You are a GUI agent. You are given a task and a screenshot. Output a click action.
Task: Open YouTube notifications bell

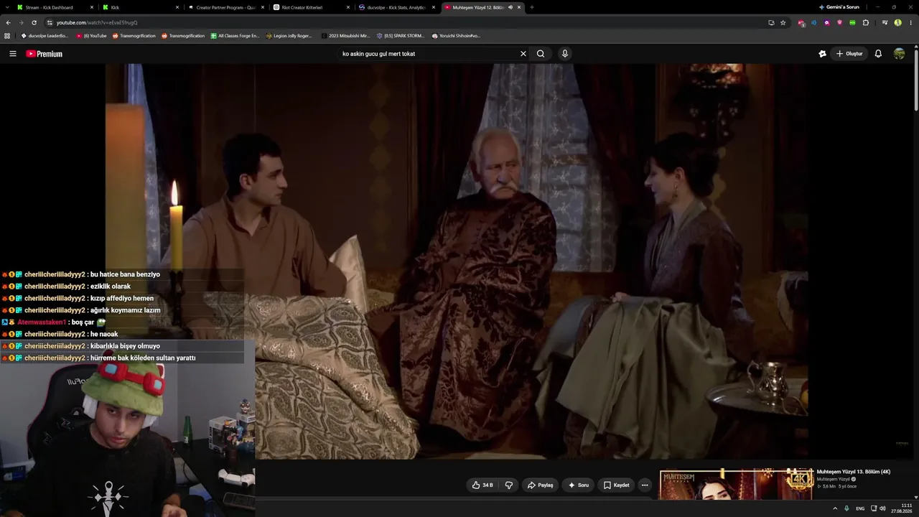coord(878,54)
